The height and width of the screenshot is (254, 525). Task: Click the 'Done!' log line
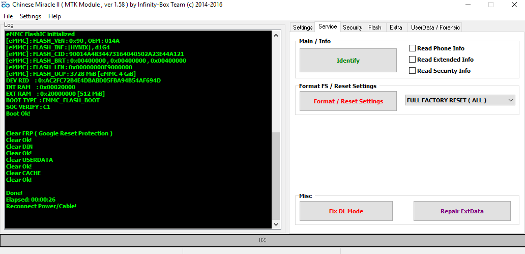coord(14,193)
